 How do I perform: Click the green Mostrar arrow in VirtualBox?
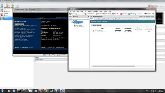[13, 5]
